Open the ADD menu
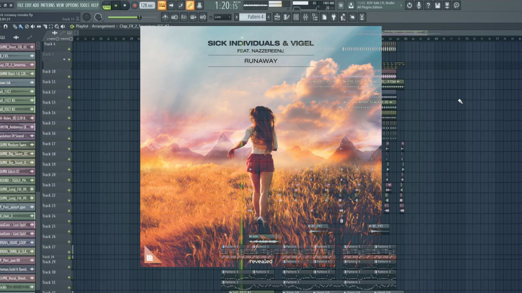522x293 pixels. pos(36,5)
